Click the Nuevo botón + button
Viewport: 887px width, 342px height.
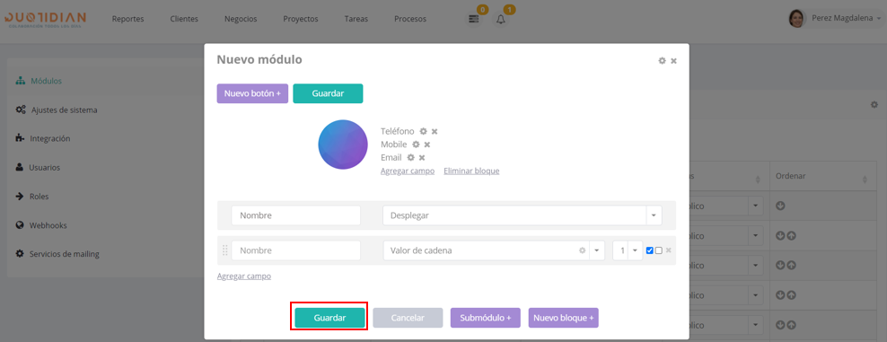coord(252,93)
